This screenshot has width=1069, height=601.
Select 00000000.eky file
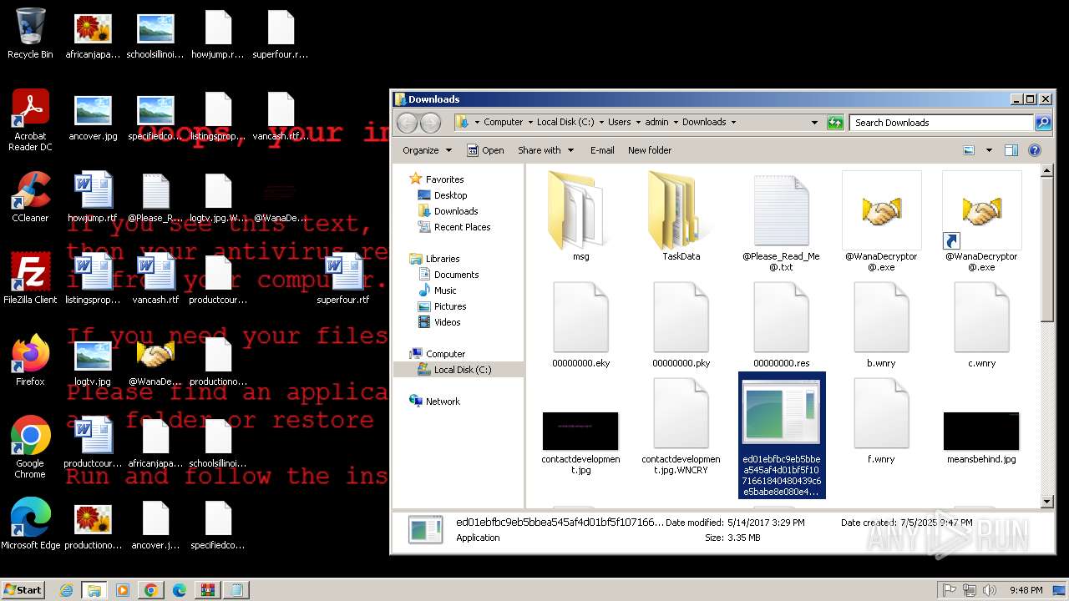tap(580, 325)
